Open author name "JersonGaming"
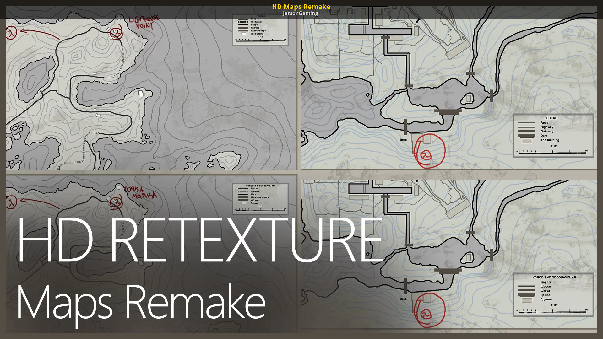This screenshot has width=603, height=339. click(300, 13)
